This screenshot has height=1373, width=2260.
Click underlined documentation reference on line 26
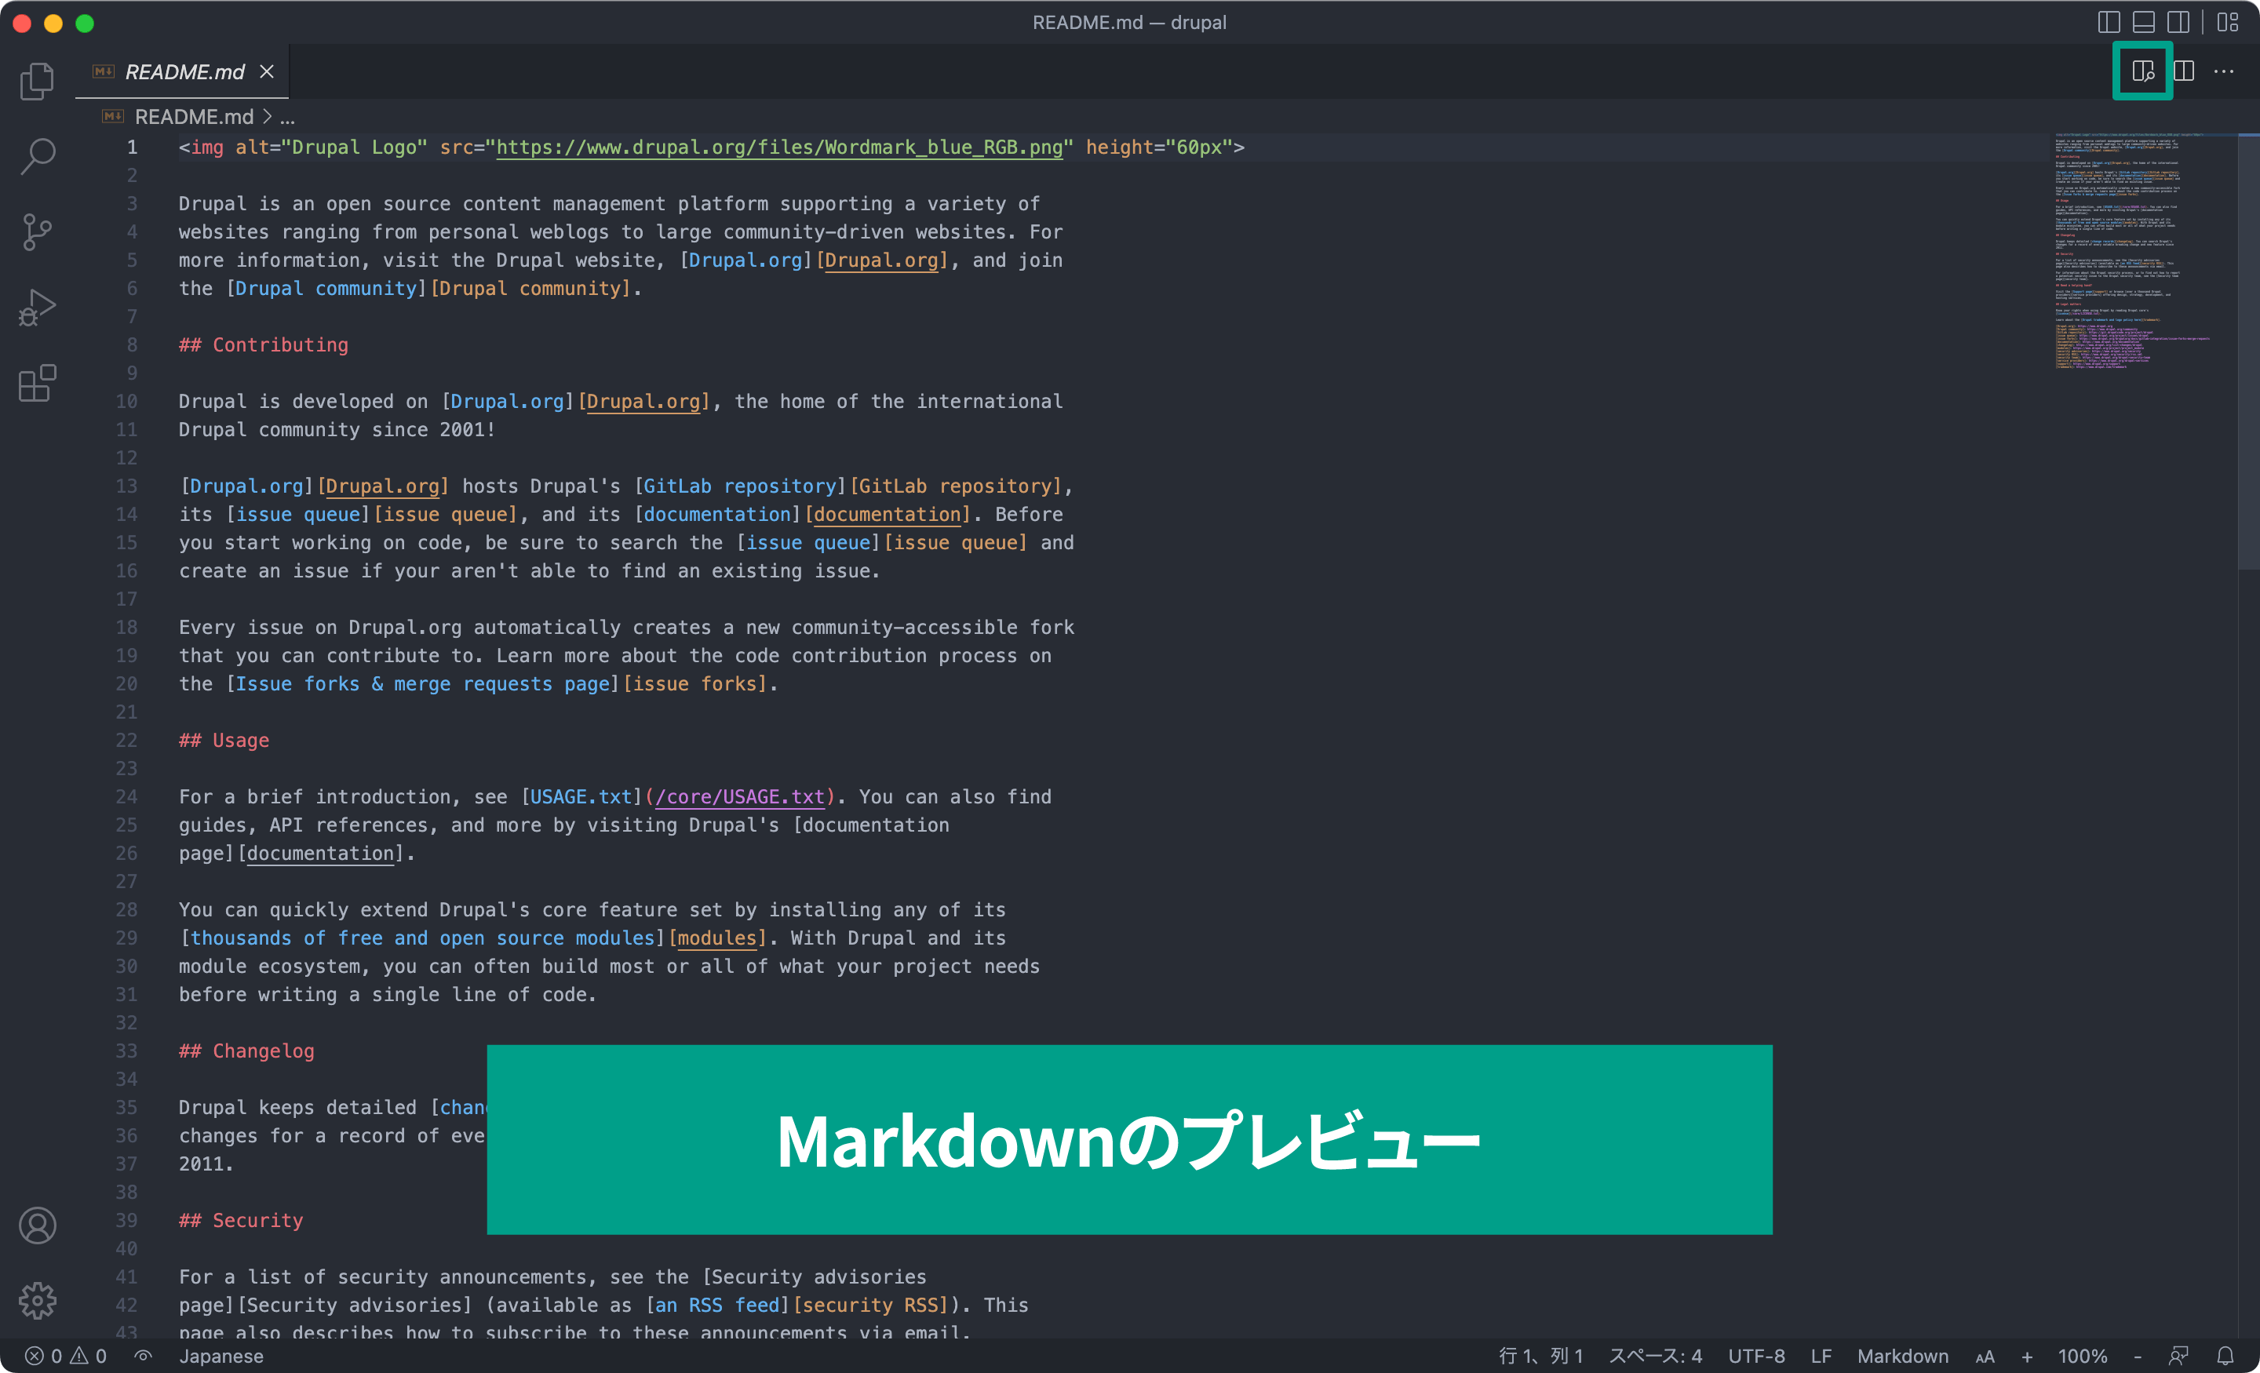320,853
